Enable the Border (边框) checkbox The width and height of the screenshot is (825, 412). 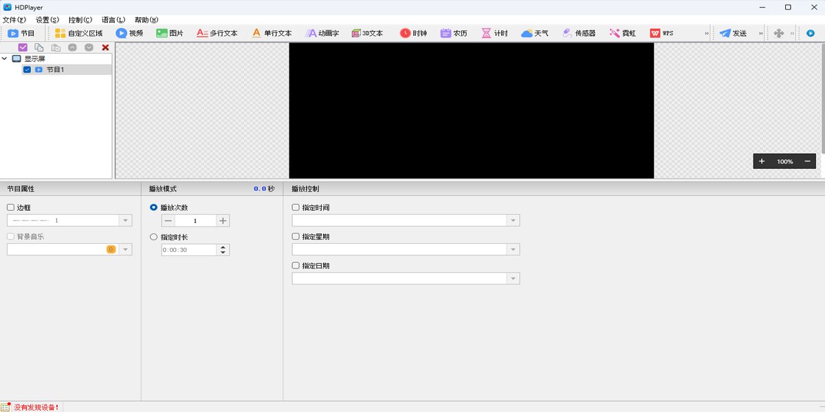tap(10, 207)
